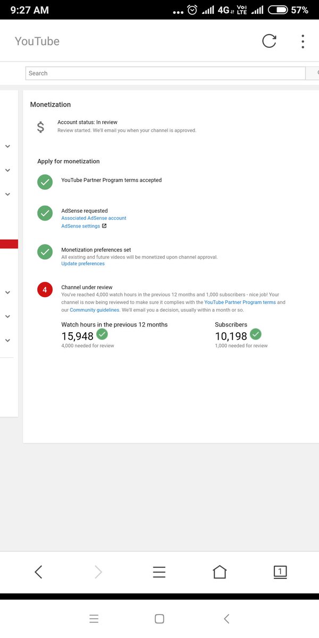Click 'Account status: In review' text
The height and width of the screenshot is (638, 319).
87,122
